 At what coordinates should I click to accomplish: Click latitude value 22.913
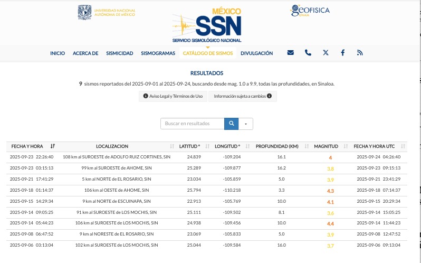(x=194, y=201)
